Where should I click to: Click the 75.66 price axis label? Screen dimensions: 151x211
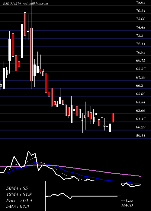(141, 19)
